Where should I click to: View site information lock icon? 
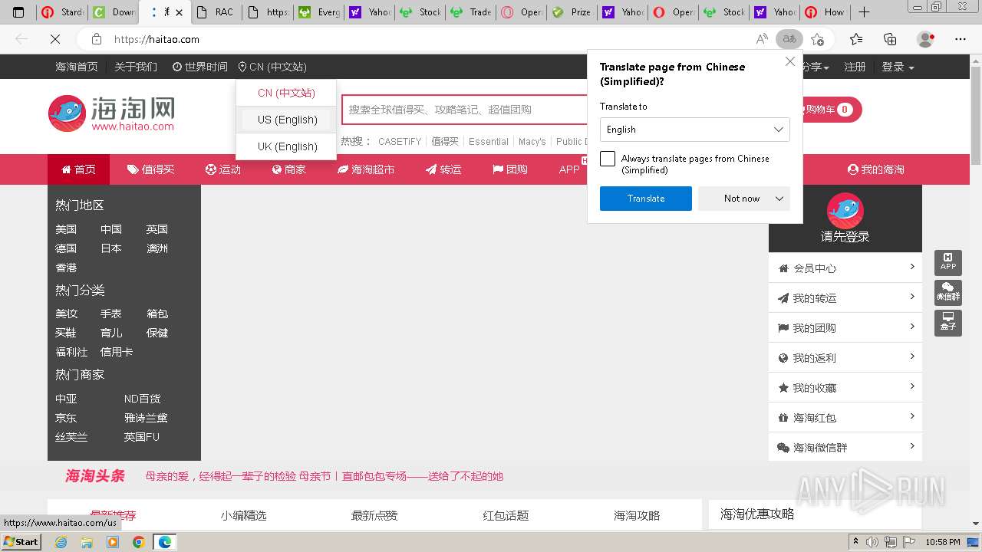click(x=96, y=39)
